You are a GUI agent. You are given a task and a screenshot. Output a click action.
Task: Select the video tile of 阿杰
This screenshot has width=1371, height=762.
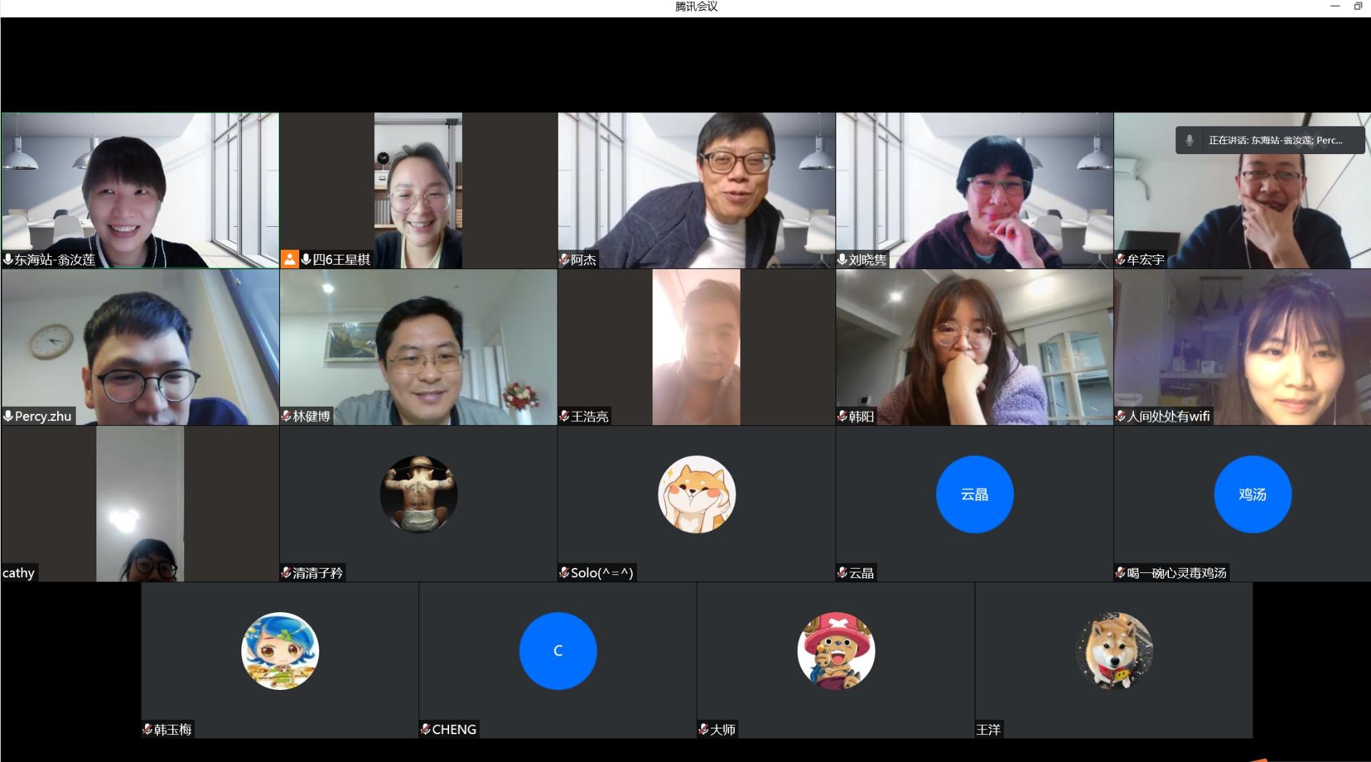click(x=697, y=190)
